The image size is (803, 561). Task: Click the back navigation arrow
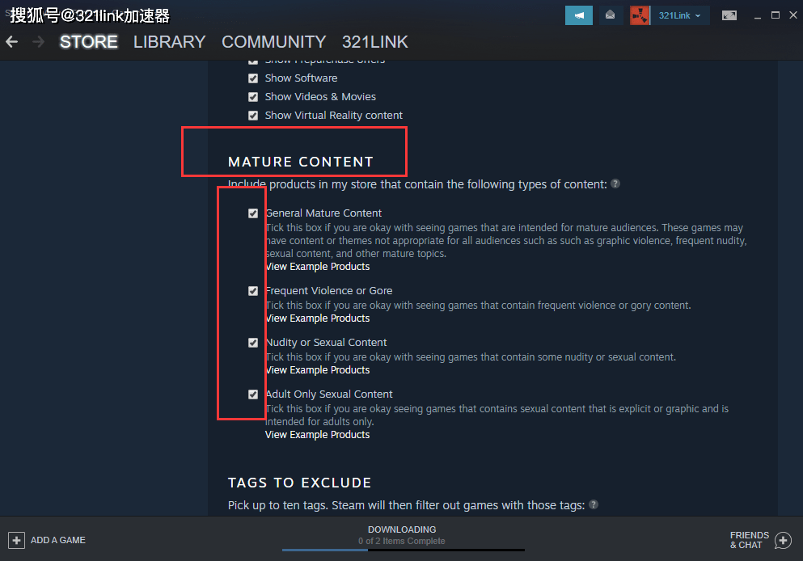pos(12,42)
